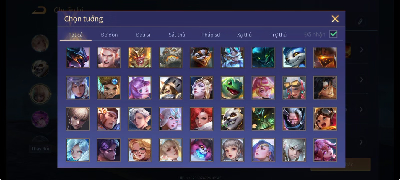
Task: Pick the panda hero portrait
Action: (232, 119)
